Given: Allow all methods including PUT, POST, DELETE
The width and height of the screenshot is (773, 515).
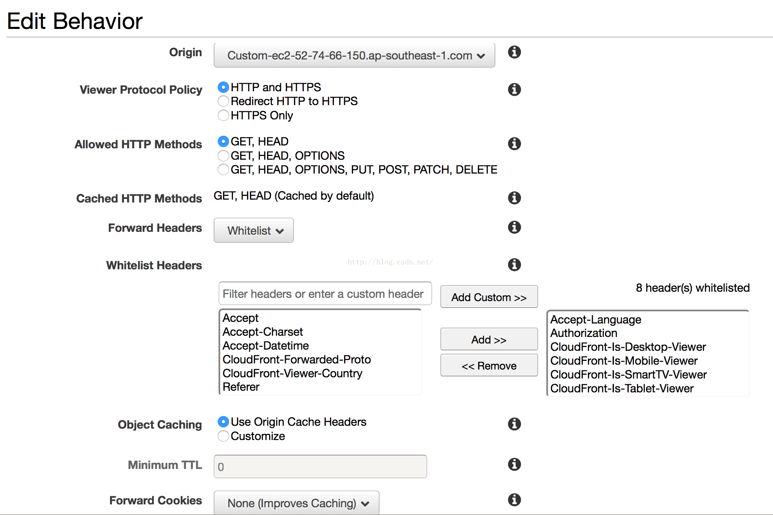Looking at the screenshot, I should click(x=223, y=169).
